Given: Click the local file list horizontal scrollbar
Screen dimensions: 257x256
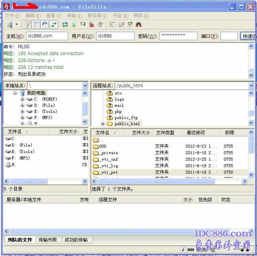Looking at the screenshot, I should [43, 181].
